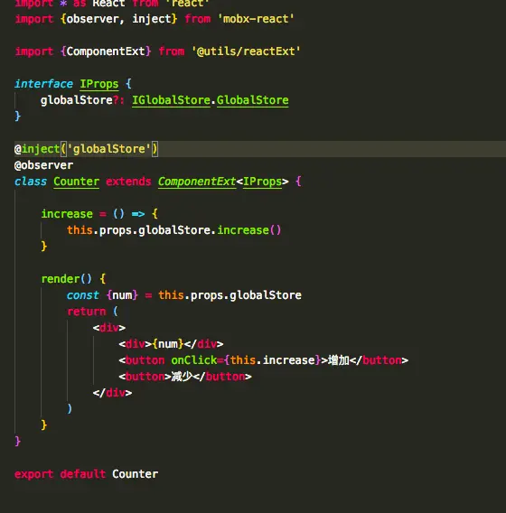
Task: Click the const keyword
Action: pos(82,295)
